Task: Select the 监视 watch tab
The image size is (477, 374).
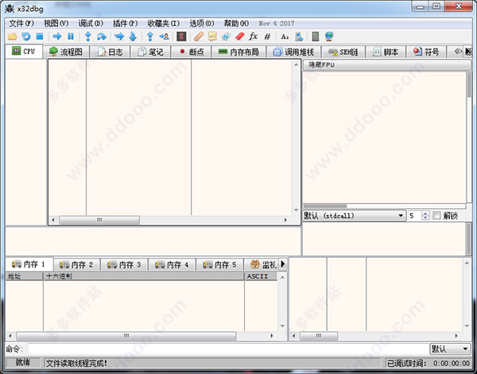Action: [262, 265]
